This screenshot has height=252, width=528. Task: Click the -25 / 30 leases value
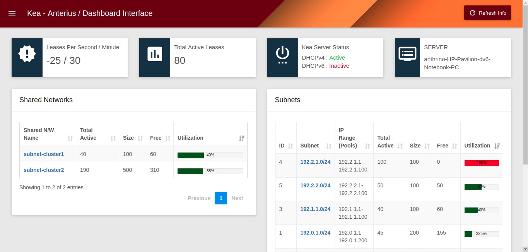pyautogui.click(x=63, y=60)
